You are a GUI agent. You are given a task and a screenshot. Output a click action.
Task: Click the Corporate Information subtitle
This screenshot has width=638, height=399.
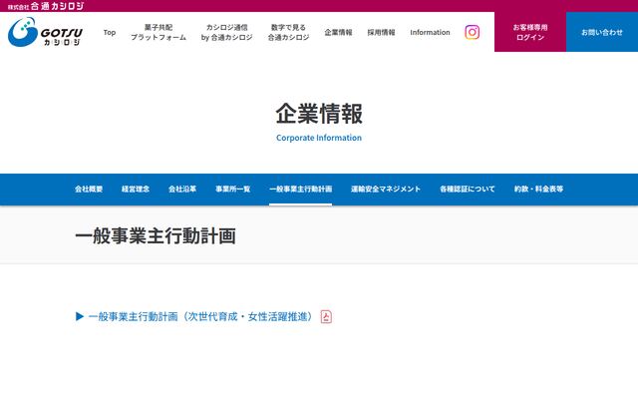(319, 138)
